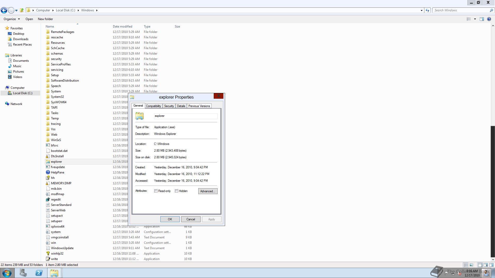Switch to the Compatibility tab

tap(153, 106)
